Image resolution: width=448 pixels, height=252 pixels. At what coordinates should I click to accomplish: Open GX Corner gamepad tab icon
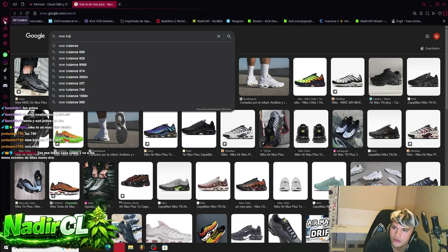[15, 4]
